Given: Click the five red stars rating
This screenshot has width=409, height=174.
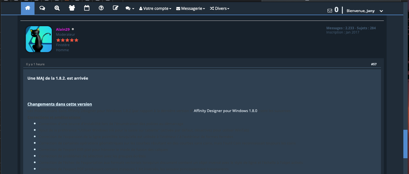Looking at the screenshot, I should click(67, 40).
